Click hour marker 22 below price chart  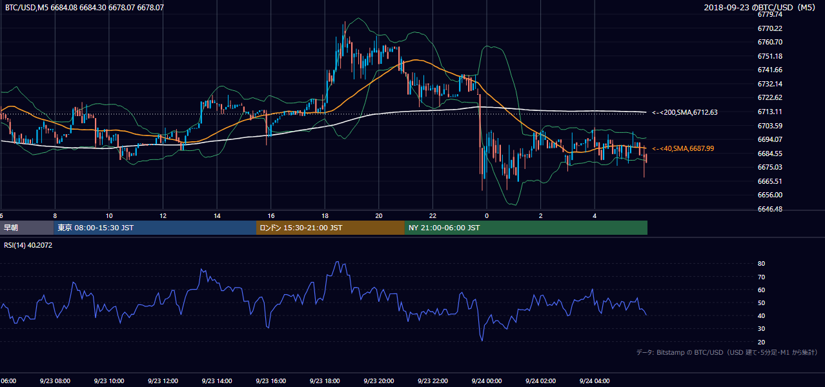[433, 215]
